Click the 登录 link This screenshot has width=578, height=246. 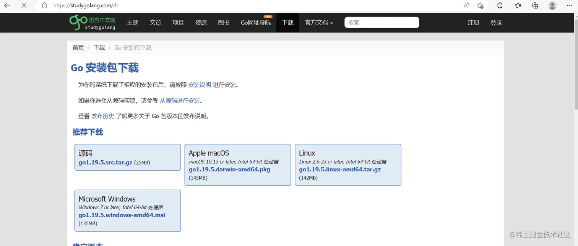(x=496, y=23)
